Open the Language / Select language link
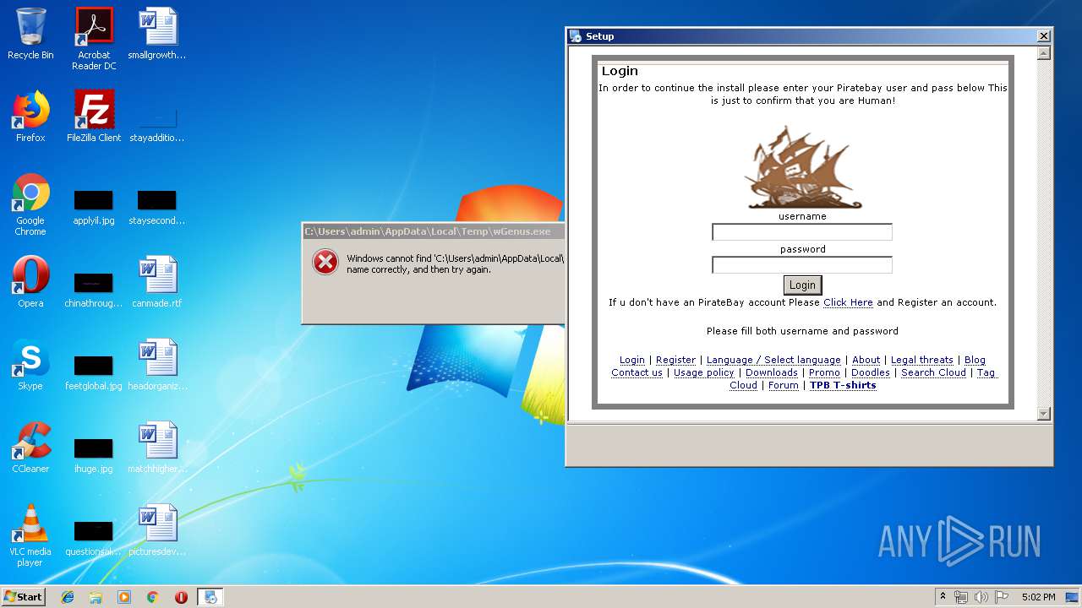 (x=773, y=360)
